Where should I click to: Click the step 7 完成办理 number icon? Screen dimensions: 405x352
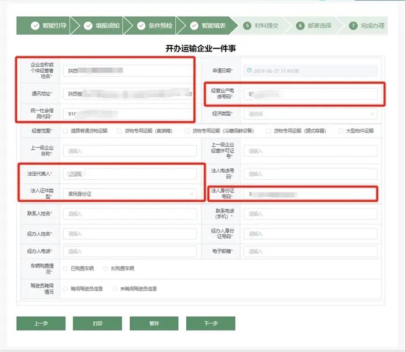click(x=353, y=25)
